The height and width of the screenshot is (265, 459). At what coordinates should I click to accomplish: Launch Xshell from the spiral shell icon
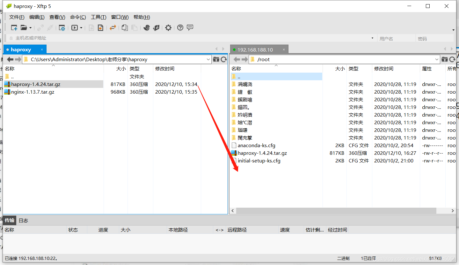pyautogui.click(x=147, y=28)
